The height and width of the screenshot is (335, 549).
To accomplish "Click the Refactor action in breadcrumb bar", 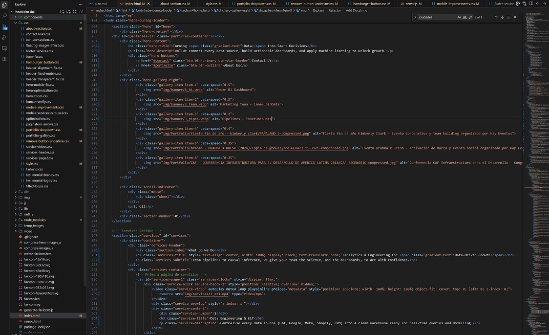I will tap(334, 11).
